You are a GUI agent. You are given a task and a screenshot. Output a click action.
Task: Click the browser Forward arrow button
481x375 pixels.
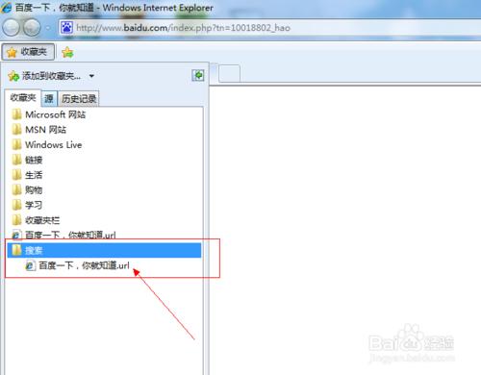coord(32,27)
